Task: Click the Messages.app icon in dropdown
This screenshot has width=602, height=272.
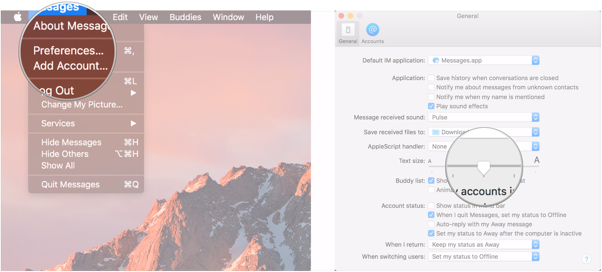Action: tap(436, 61)
